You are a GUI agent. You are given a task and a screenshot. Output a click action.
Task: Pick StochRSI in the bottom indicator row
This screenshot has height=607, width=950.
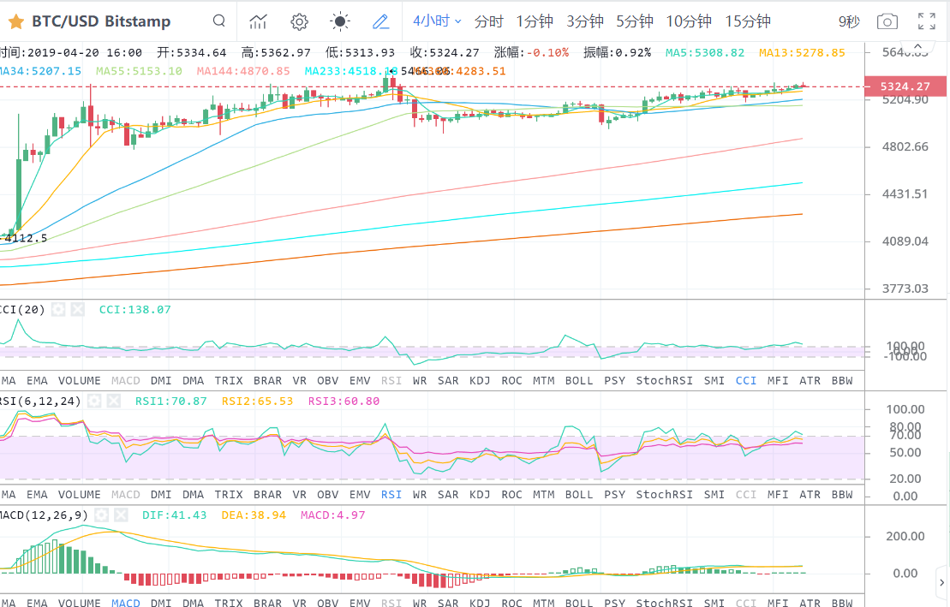(664, 603)
